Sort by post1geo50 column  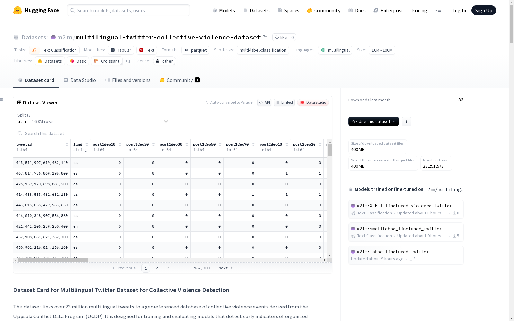coord(220,144)
